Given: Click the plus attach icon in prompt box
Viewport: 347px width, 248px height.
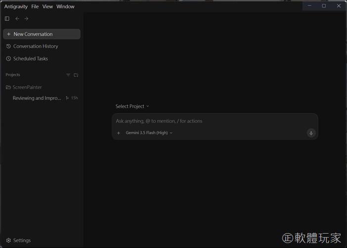Looking at the screenshot, I should click(119, 133).
